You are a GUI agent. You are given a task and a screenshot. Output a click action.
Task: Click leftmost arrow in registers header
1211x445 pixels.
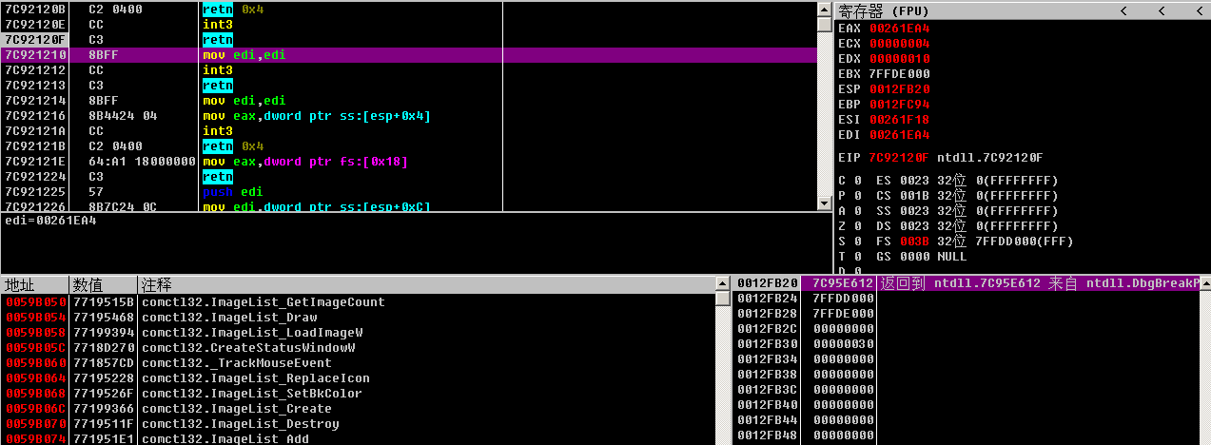click(x=1123, y=10)
